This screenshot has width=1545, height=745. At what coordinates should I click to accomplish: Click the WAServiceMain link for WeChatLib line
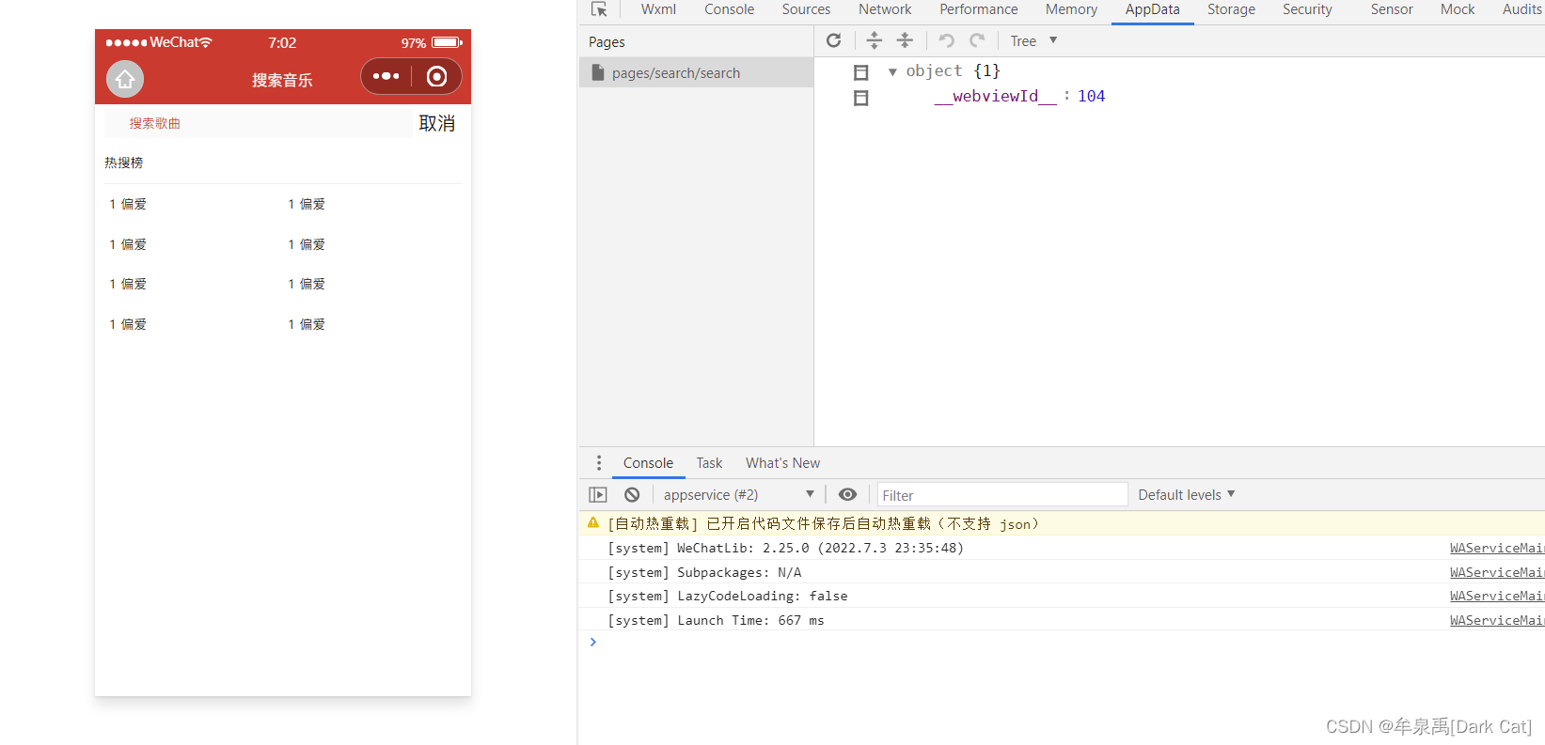pos(1496,548)
